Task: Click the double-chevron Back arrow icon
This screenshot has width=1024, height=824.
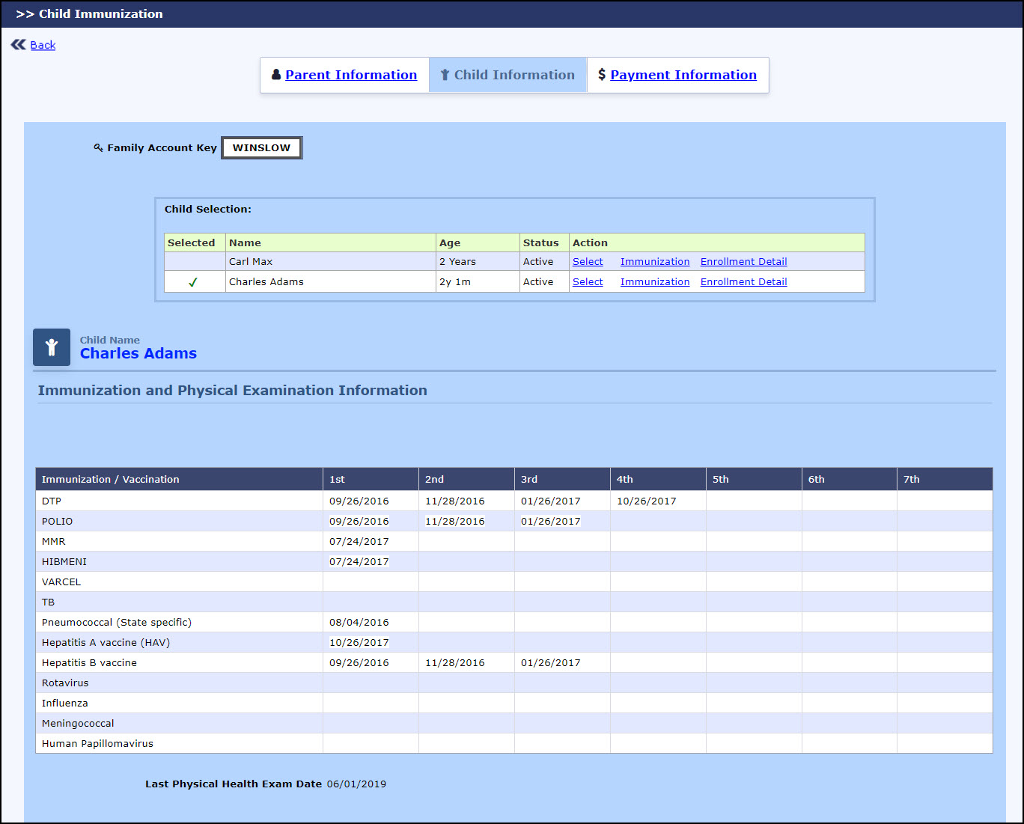Action: (19, 45)
